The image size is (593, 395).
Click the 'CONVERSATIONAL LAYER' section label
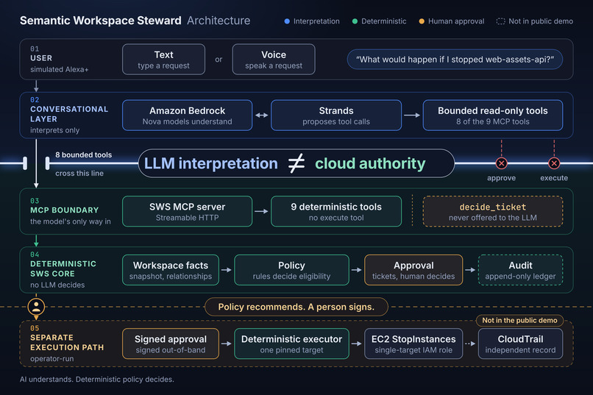point(69,114)
